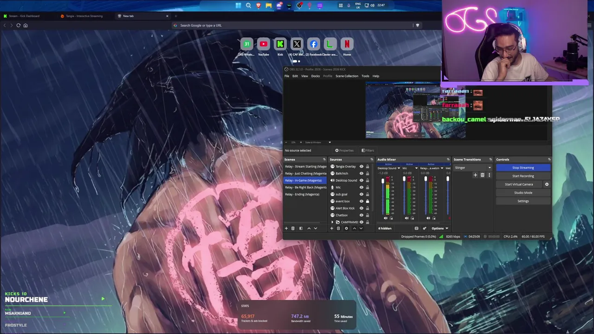594x334 pixels.
Task: Click Stop Streaming button
Action: 523,167
